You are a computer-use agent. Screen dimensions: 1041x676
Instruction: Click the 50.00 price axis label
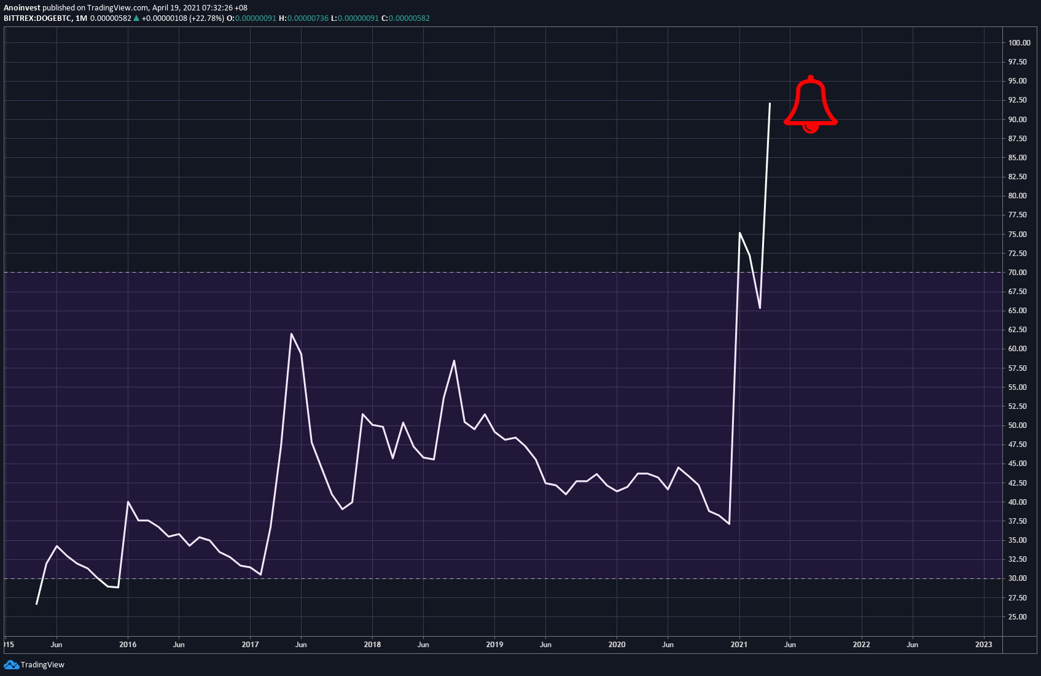tap(1017, 425)
